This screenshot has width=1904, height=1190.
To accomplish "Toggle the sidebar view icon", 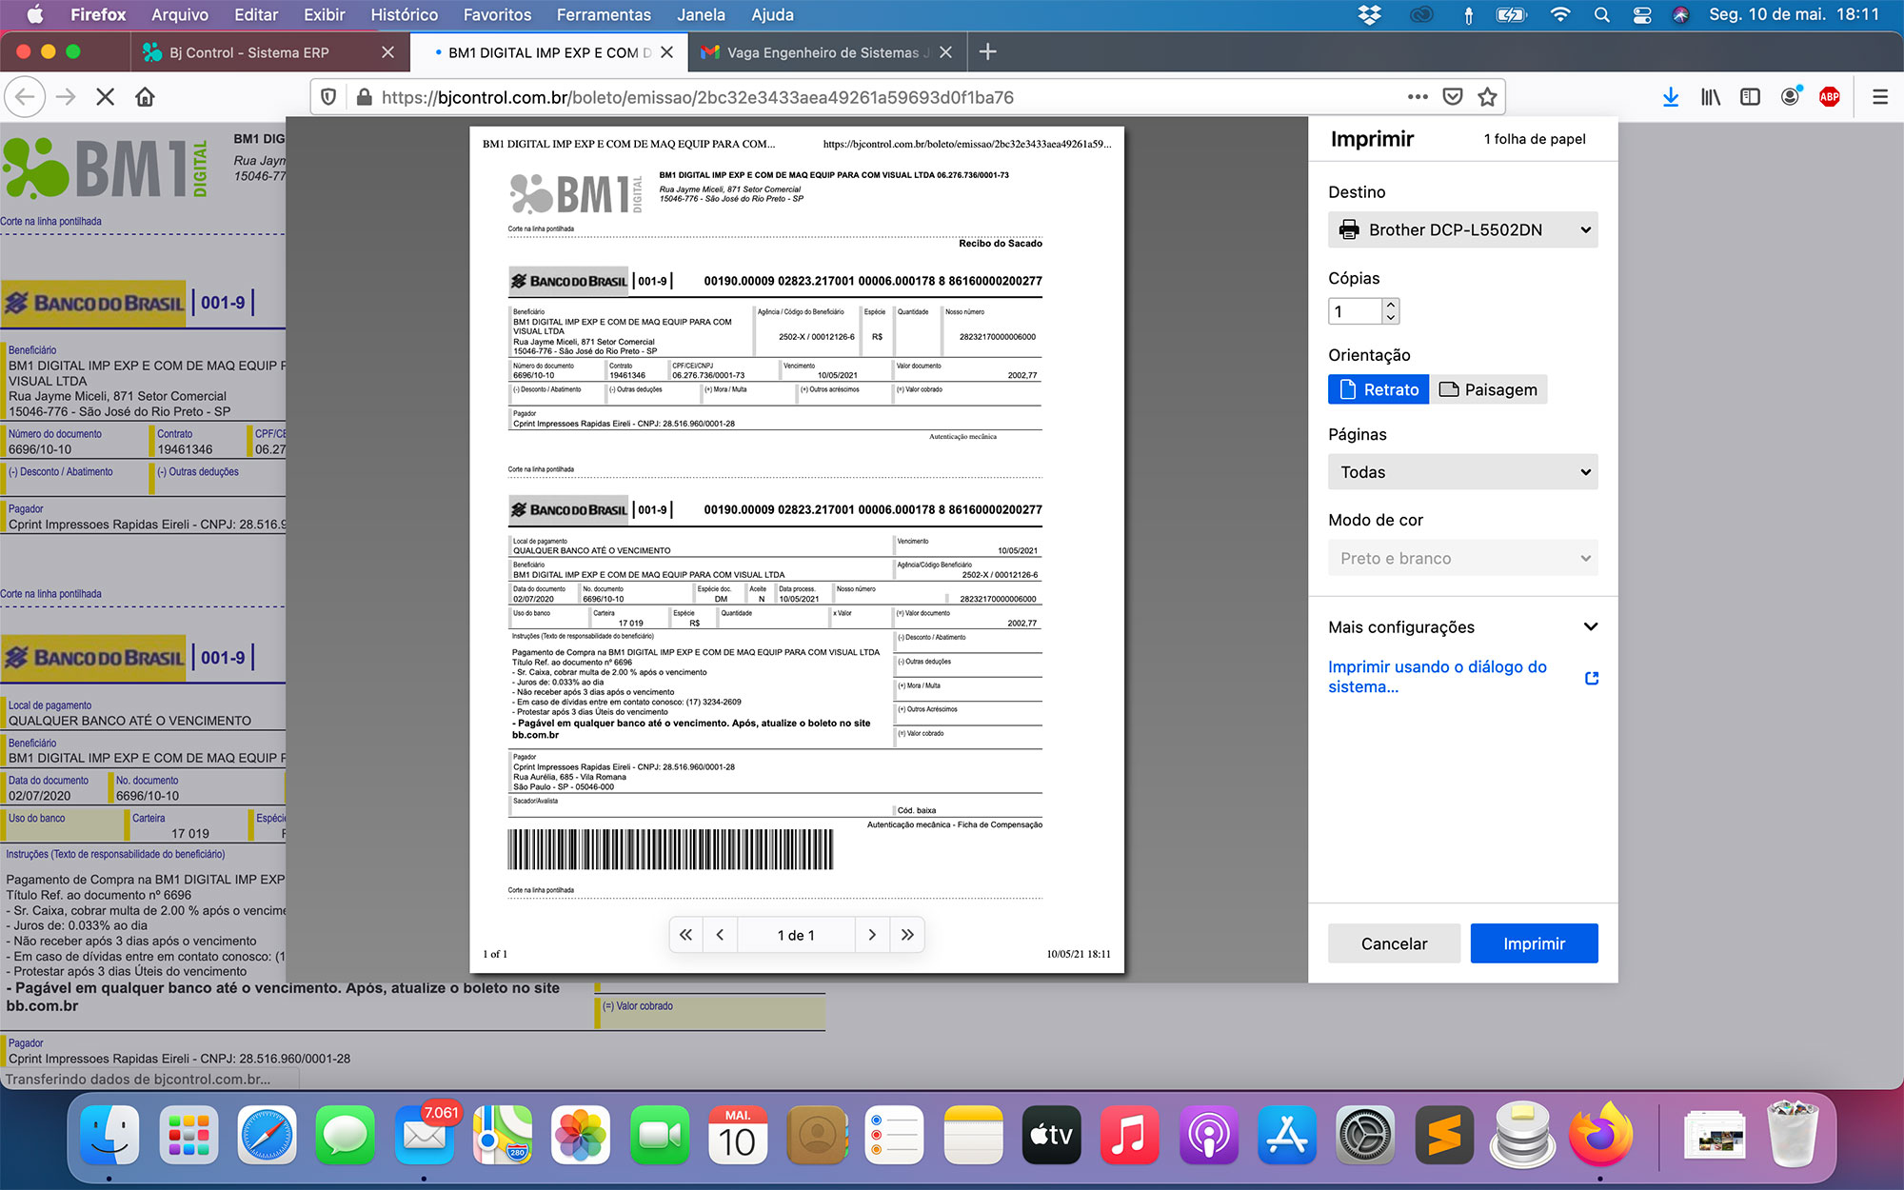I will coord(1750,97).
